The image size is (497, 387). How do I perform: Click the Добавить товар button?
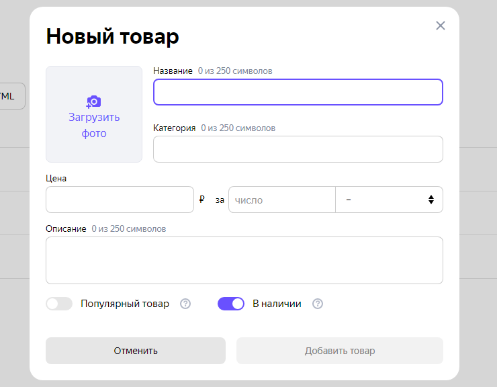tap(339, 351)
